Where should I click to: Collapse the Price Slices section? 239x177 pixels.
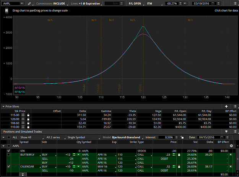(x=3, y=106)
